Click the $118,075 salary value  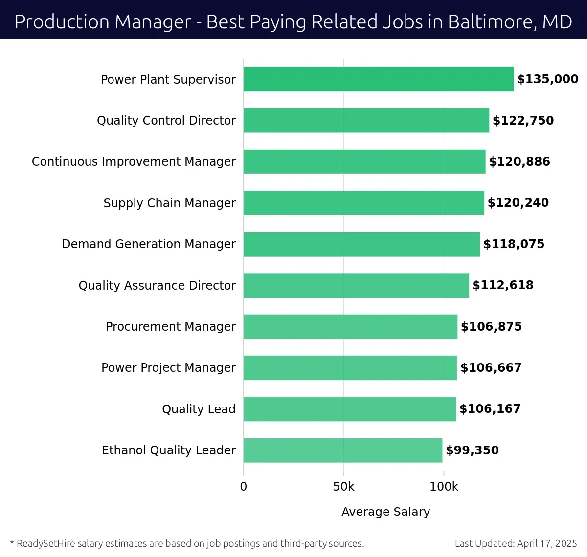514,244
